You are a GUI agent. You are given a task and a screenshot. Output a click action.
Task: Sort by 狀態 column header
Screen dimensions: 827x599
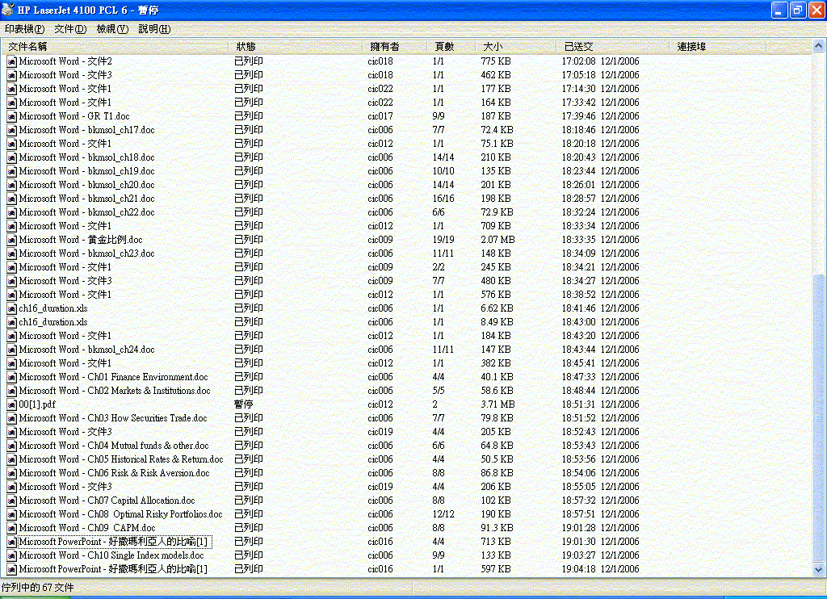pos(296,47)
